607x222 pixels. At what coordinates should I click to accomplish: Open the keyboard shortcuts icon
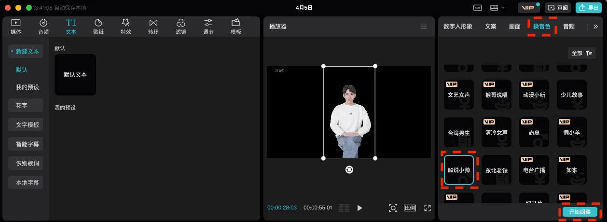(x=478, y=8)
